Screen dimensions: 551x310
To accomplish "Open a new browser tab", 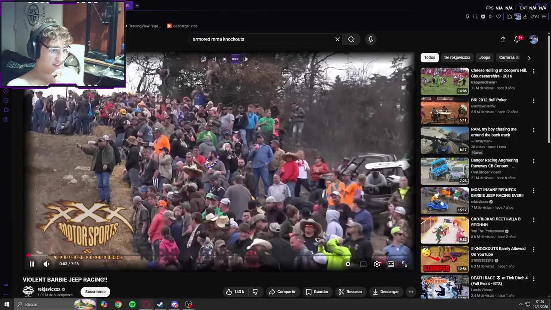I will (137, 5).
